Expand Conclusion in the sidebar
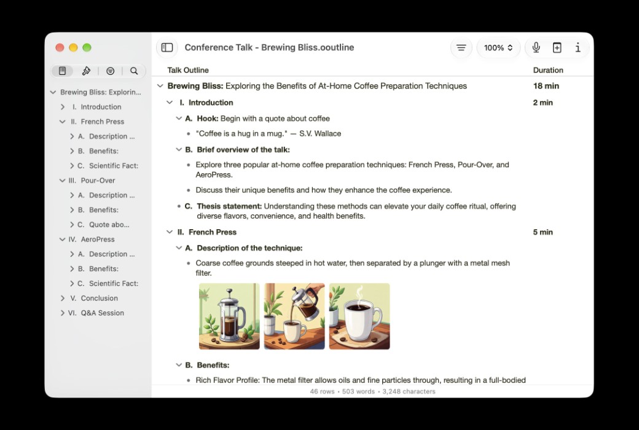The height and width of the screenshot is (430, 639). click(x=62, y=298)
